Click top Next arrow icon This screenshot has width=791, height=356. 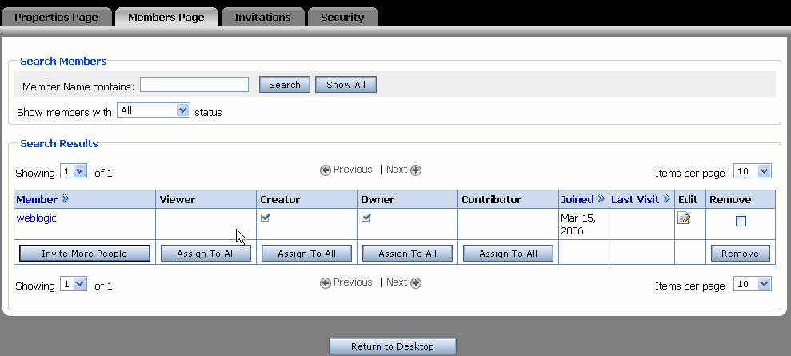pos(416,170)
